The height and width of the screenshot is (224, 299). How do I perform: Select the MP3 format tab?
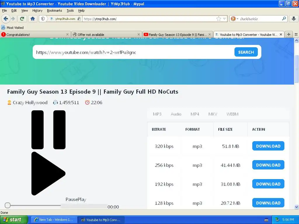[157, 114]
